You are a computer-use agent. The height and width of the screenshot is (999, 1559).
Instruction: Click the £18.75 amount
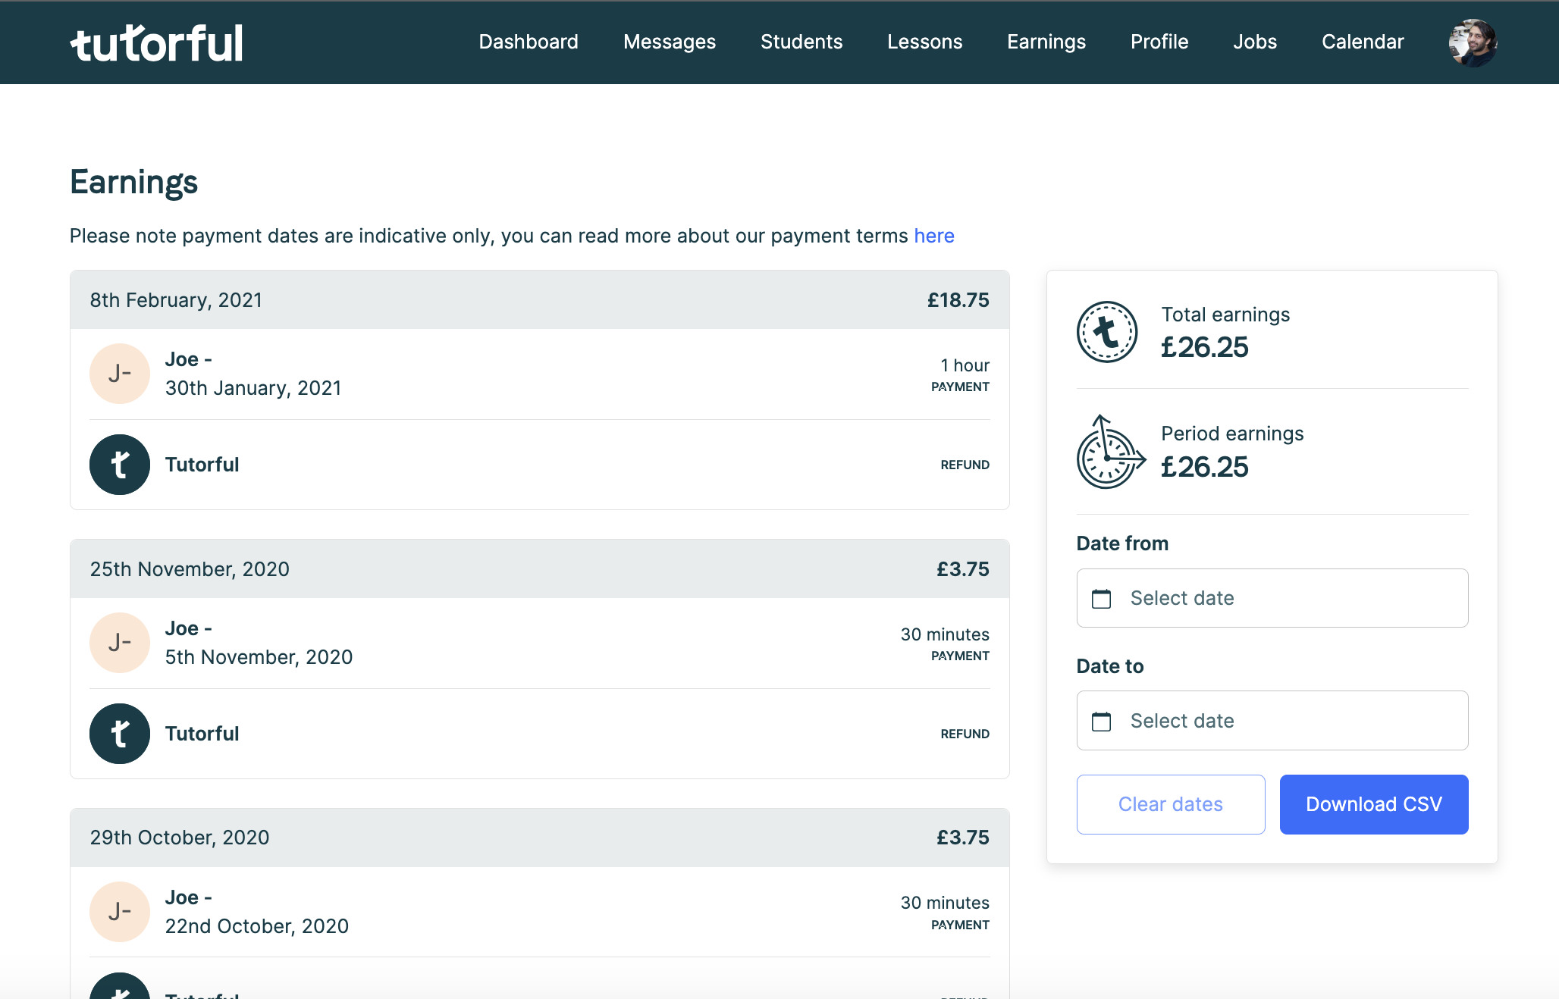point(958,300)
